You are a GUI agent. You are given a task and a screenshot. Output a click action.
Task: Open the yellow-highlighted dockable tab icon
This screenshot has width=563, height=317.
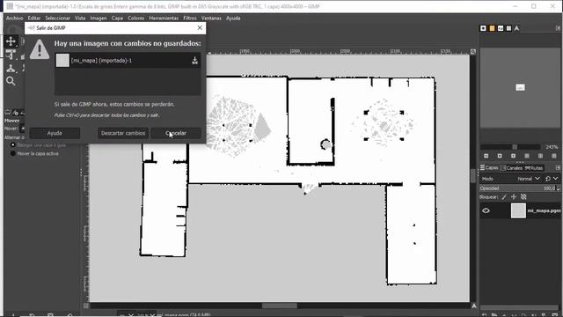click(492, 28)
